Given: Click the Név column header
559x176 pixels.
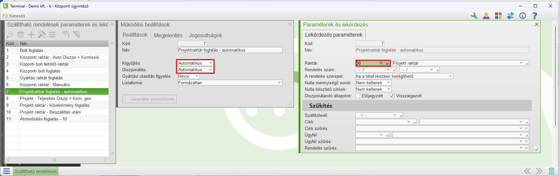Looking at the screenshot, I should point(64,43).
